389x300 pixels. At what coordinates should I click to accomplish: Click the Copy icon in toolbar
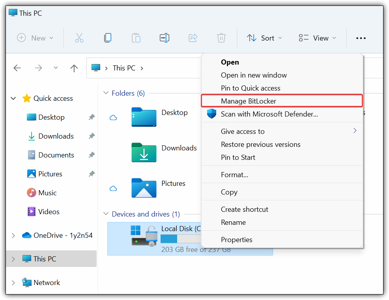[x=108, y=38]
